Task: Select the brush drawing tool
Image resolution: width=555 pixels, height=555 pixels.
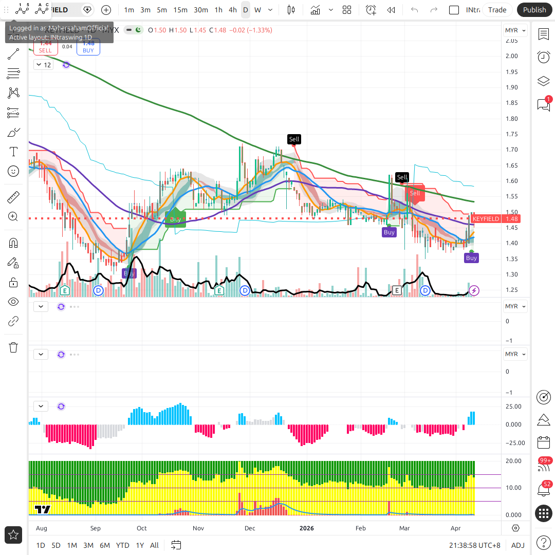Action: click(13, 133)
